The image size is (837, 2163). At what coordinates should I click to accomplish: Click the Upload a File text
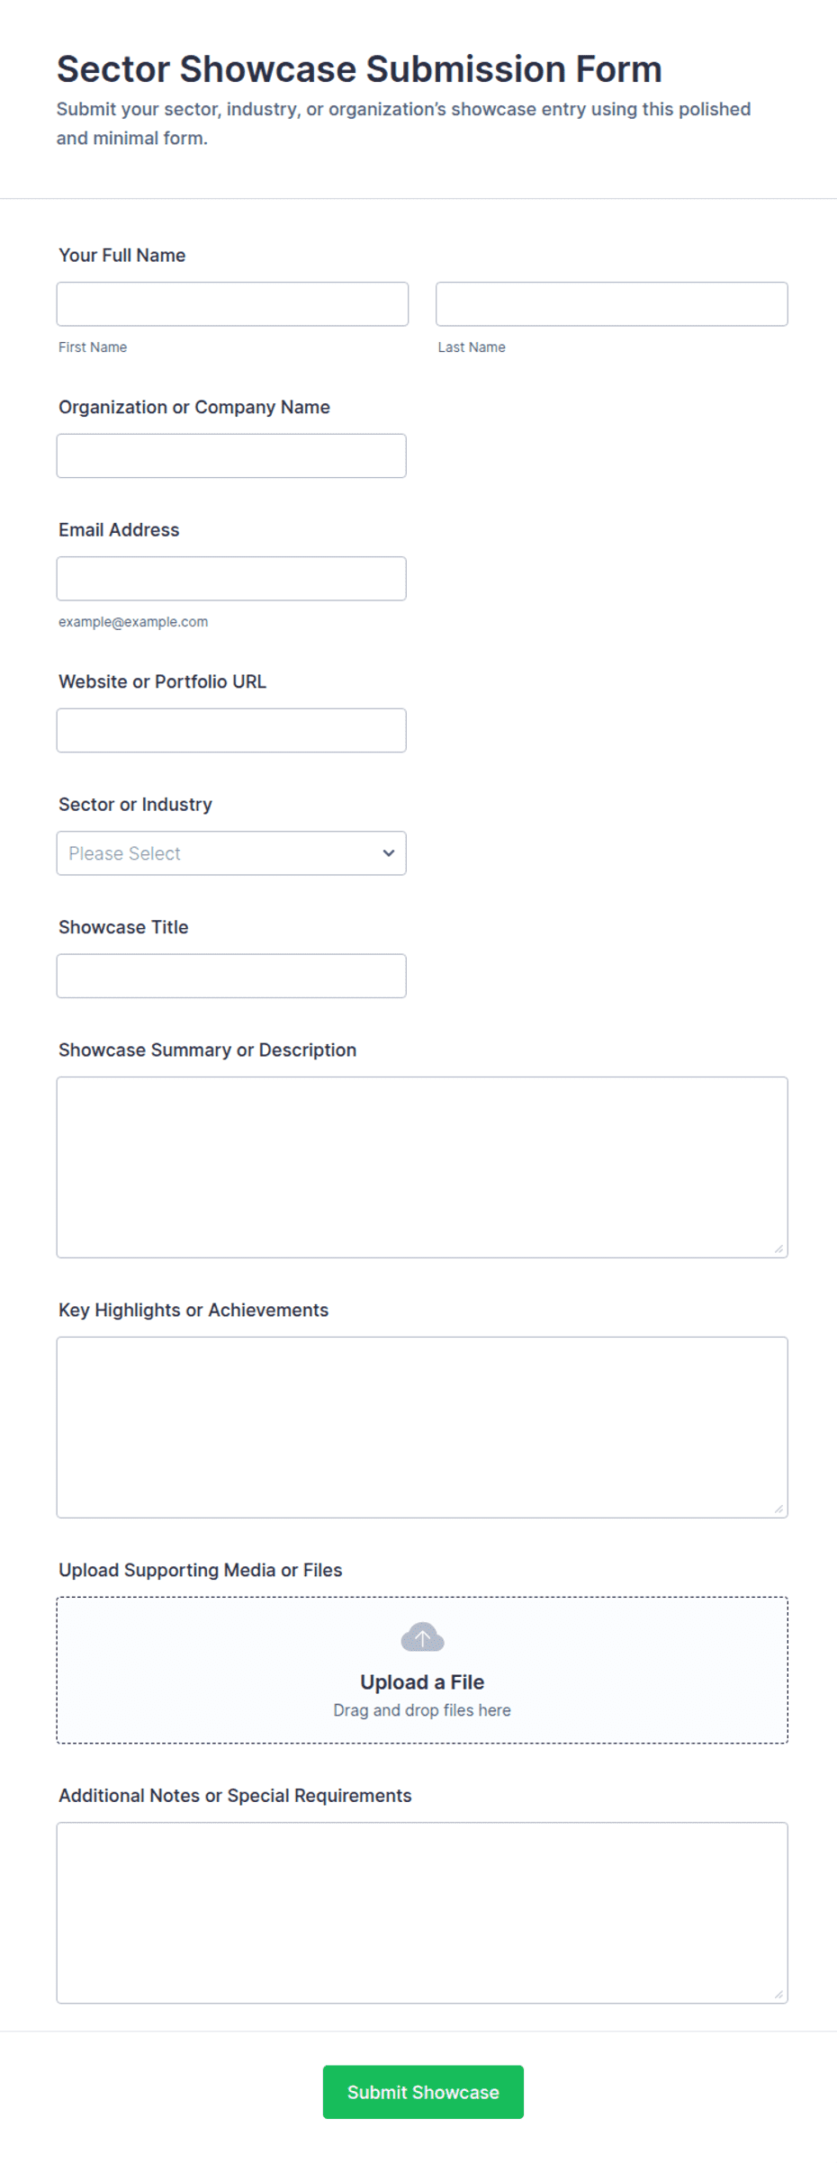[422, 1682]
